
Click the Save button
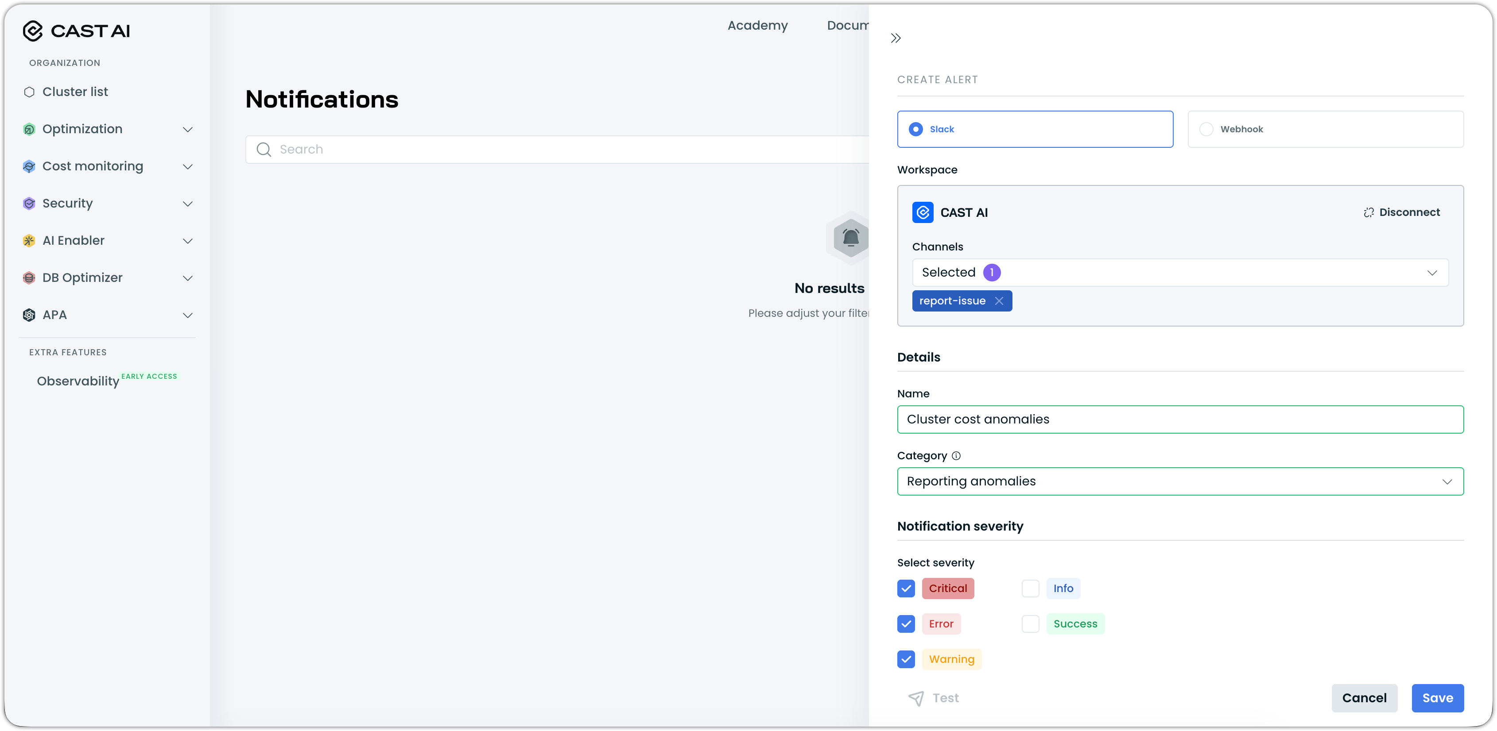1437,698
